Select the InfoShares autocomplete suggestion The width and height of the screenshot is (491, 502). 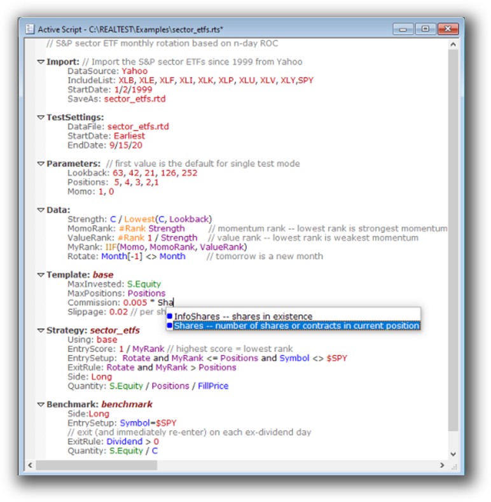(293, 316)
